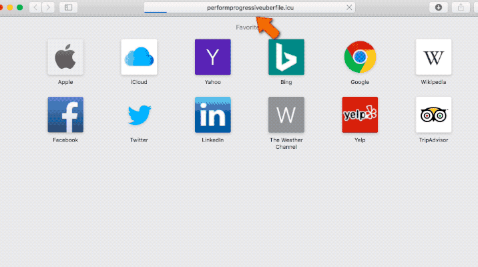Click the Apple label text

point(65,82)
